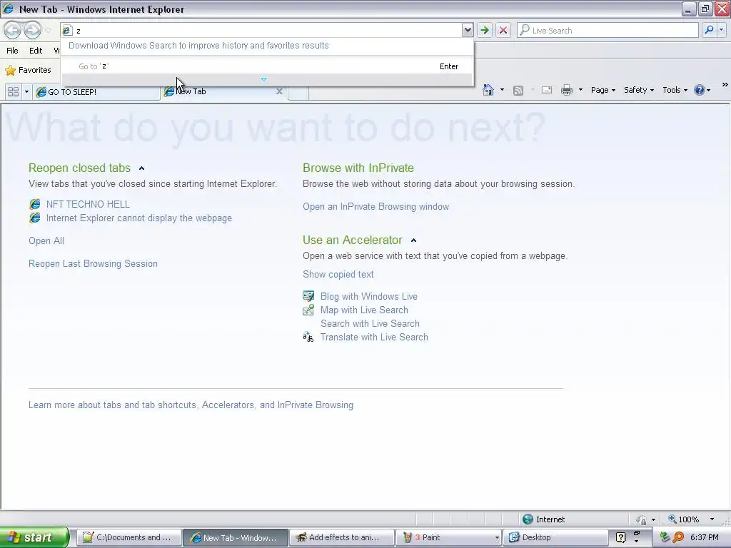Open the Print dropdown arrow

580,90
